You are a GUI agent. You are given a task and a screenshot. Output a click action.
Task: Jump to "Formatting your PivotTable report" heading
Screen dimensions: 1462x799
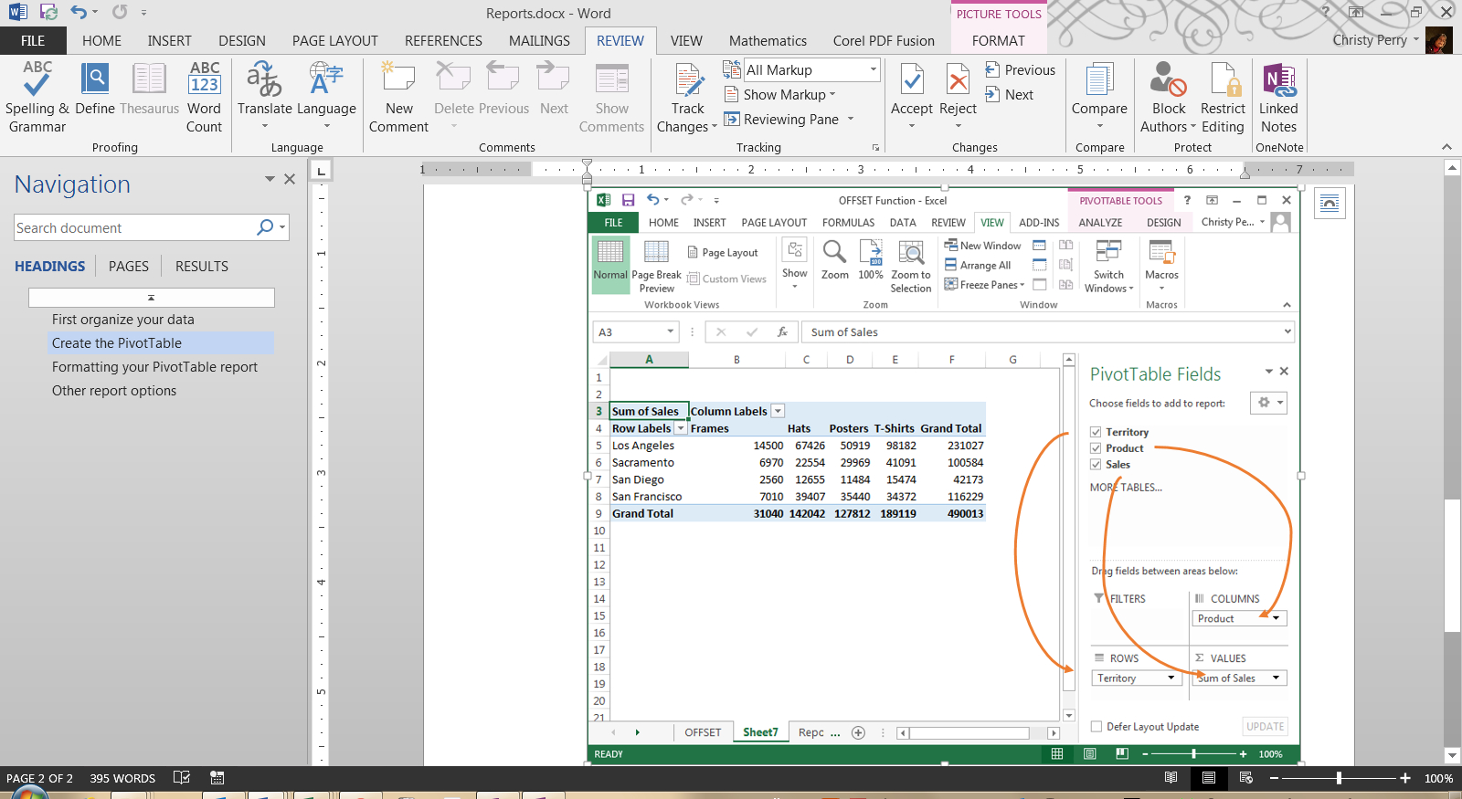point(154,367)
